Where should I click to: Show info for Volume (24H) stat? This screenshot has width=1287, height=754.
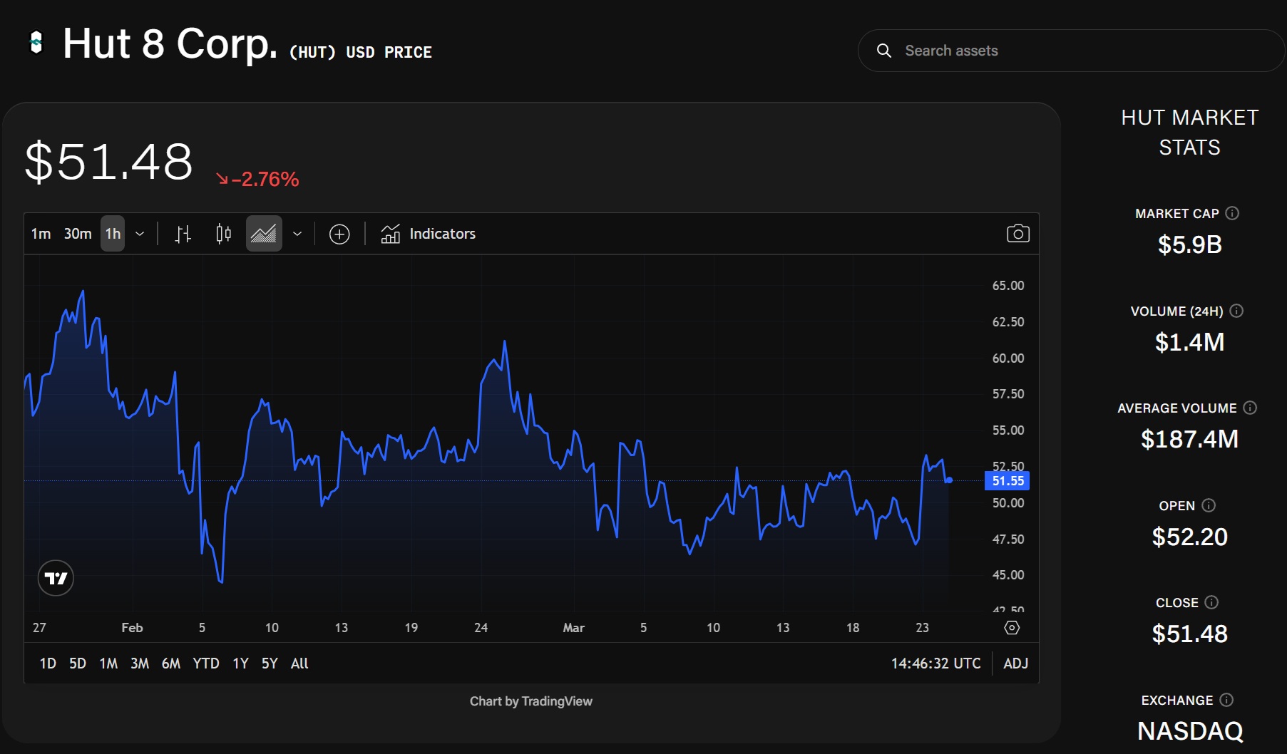pos(1237,311)
